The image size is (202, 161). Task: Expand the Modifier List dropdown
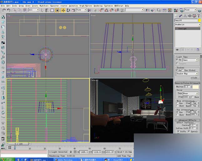tap(187, 24)
